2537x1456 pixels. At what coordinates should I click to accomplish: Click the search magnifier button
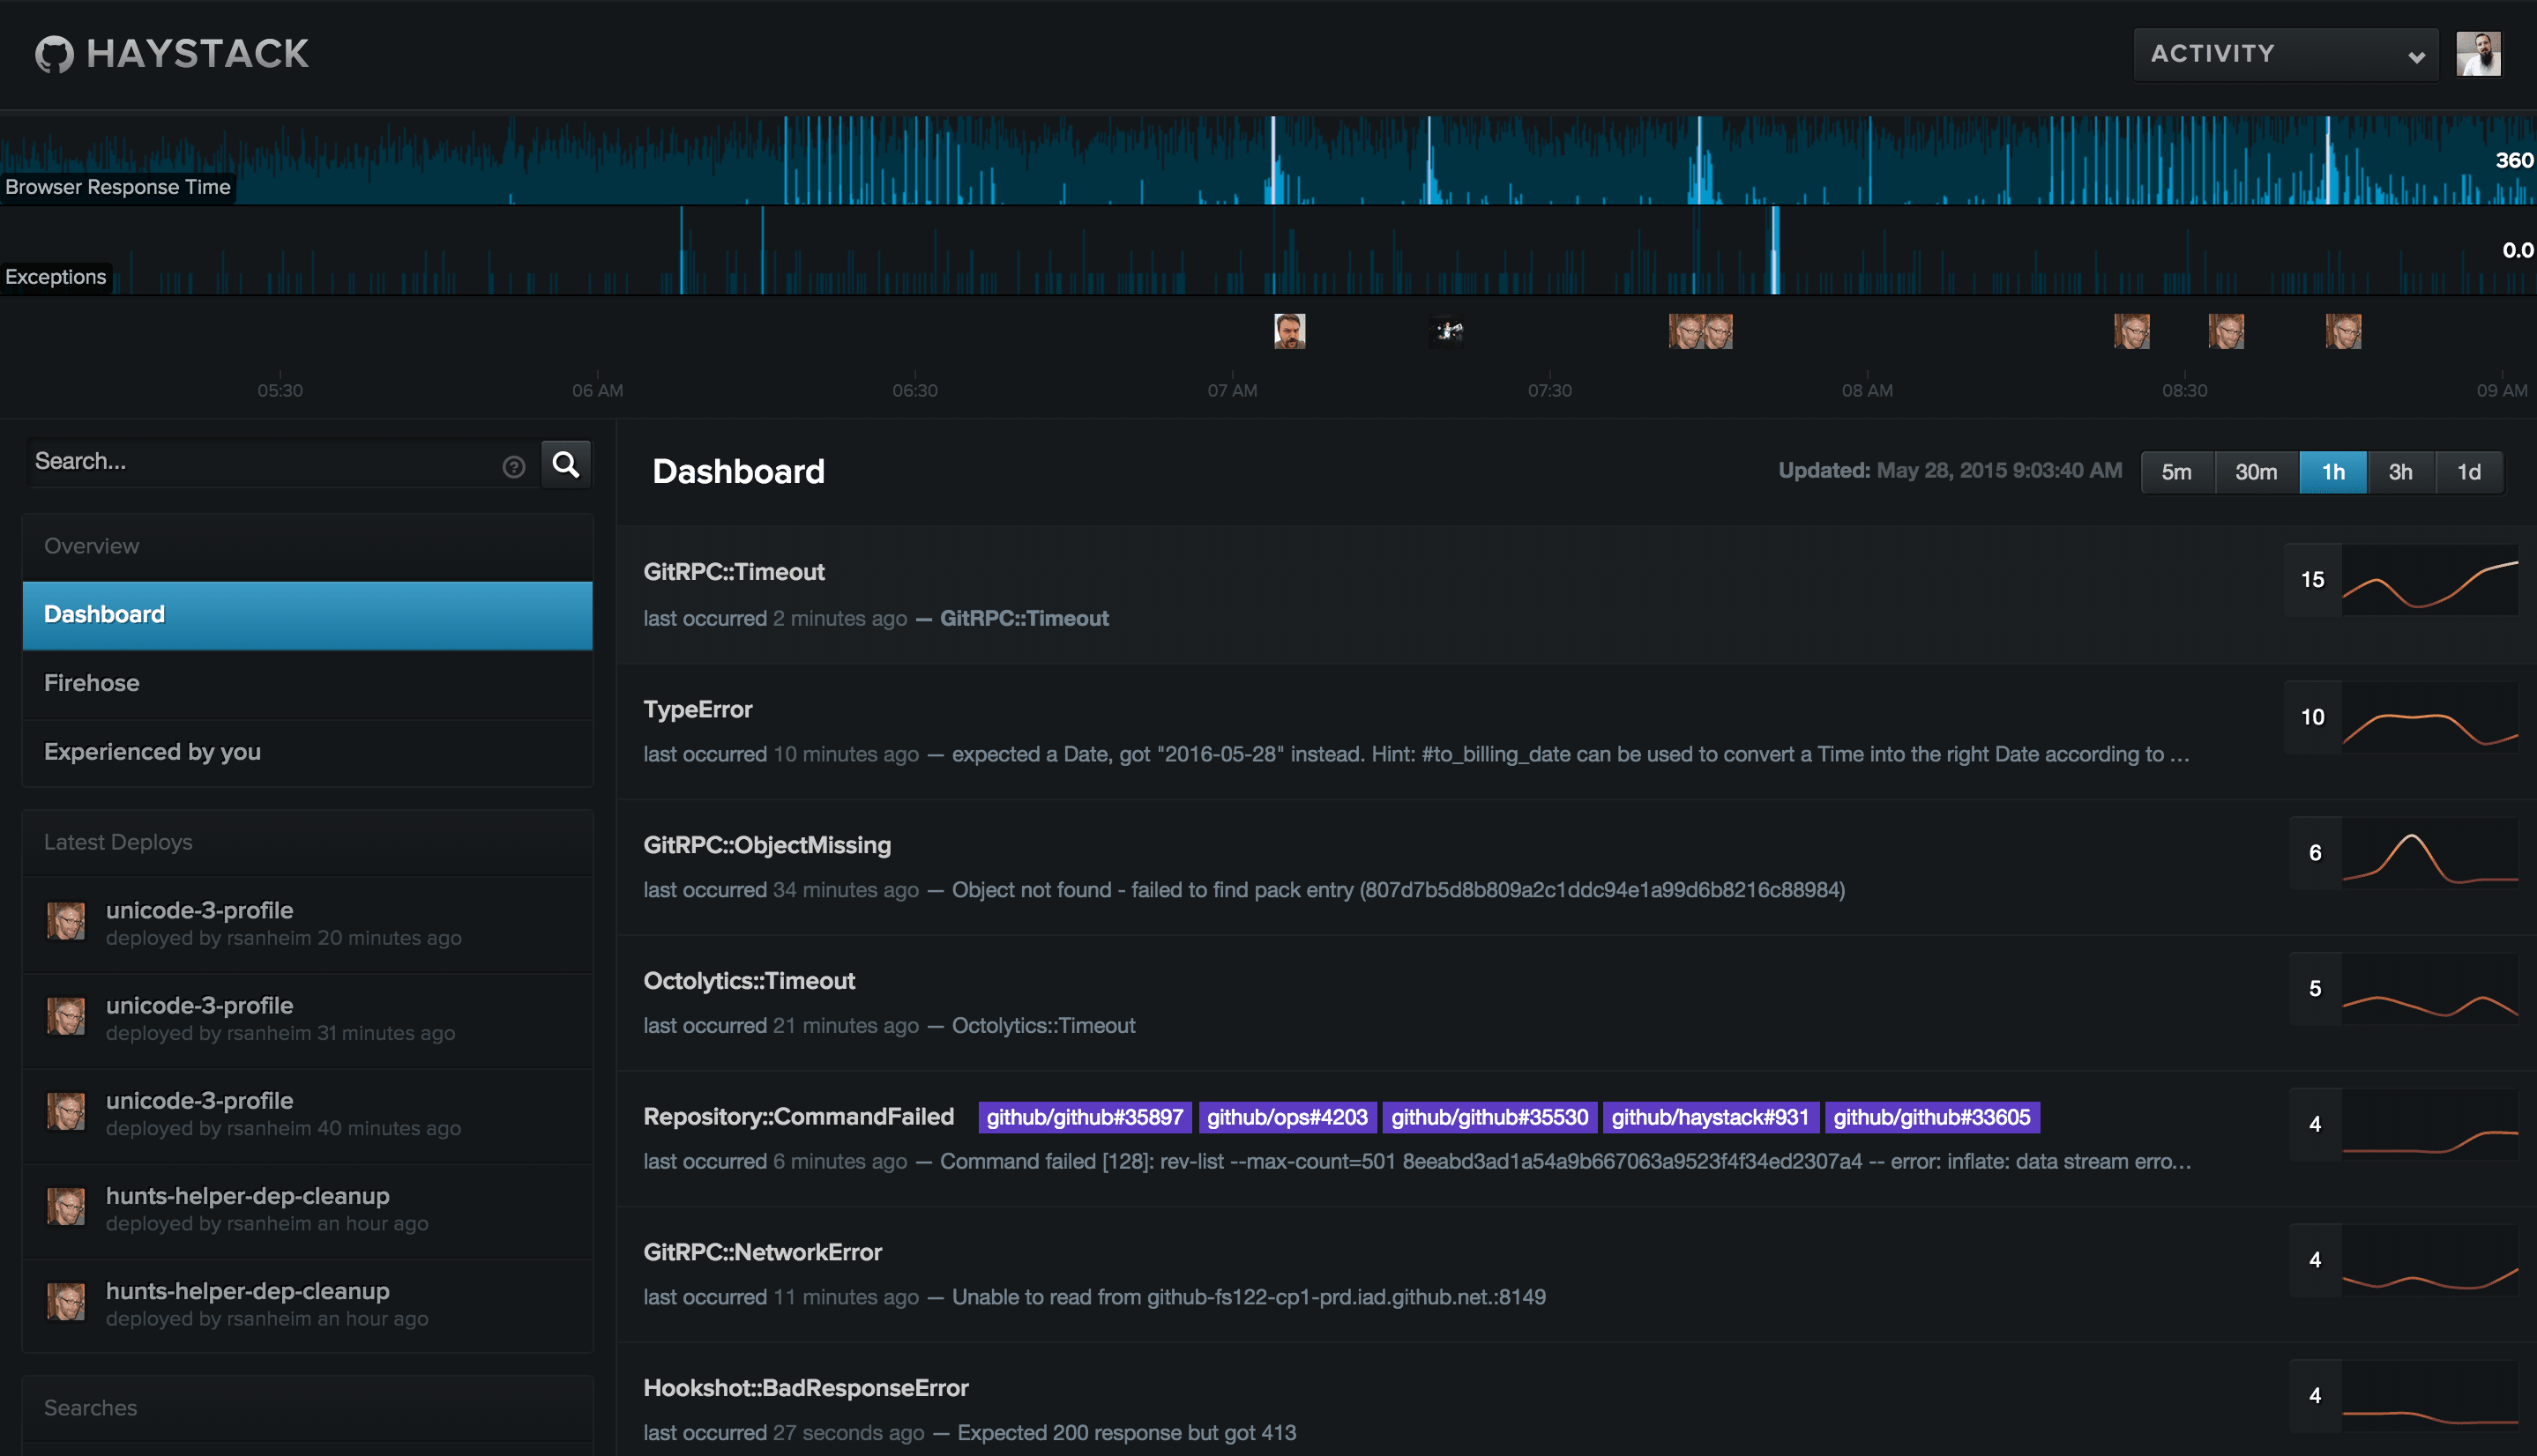pos(566,465)
